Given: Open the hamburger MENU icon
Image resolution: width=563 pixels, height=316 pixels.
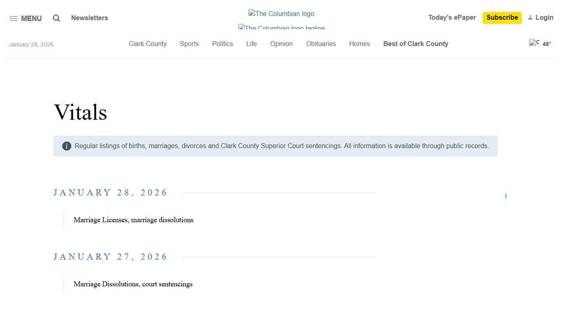Looking at the screenshot, I should pyautogui.click(x=14, y=19).
